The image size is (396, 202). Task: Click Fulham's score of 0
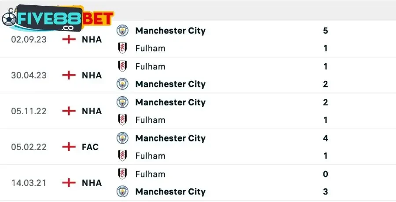pos(325,174)
